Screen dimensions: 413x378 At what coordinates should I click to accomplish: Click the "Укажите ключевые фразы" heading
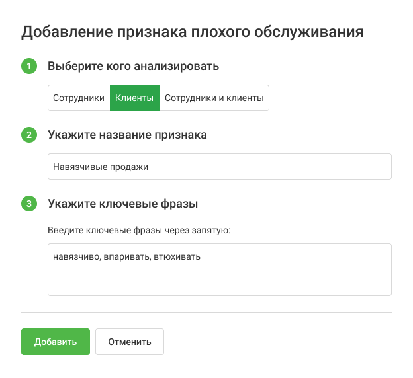point(123,204)
